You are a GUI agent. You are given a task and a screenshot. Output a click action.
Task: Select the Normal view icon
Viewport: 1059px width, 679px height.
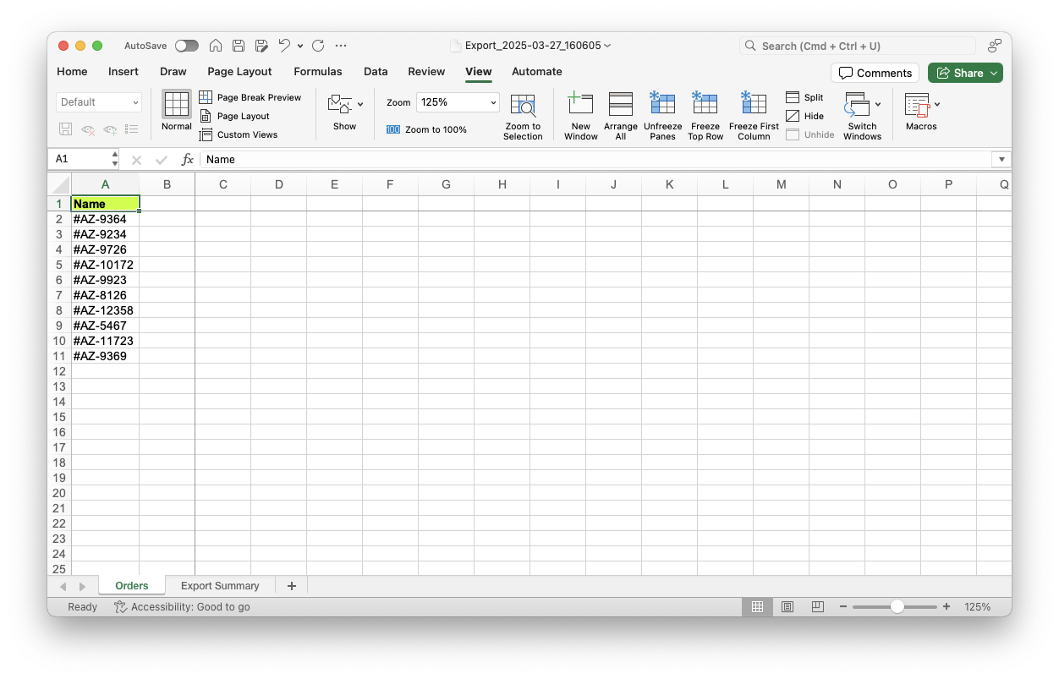(176, 104)
